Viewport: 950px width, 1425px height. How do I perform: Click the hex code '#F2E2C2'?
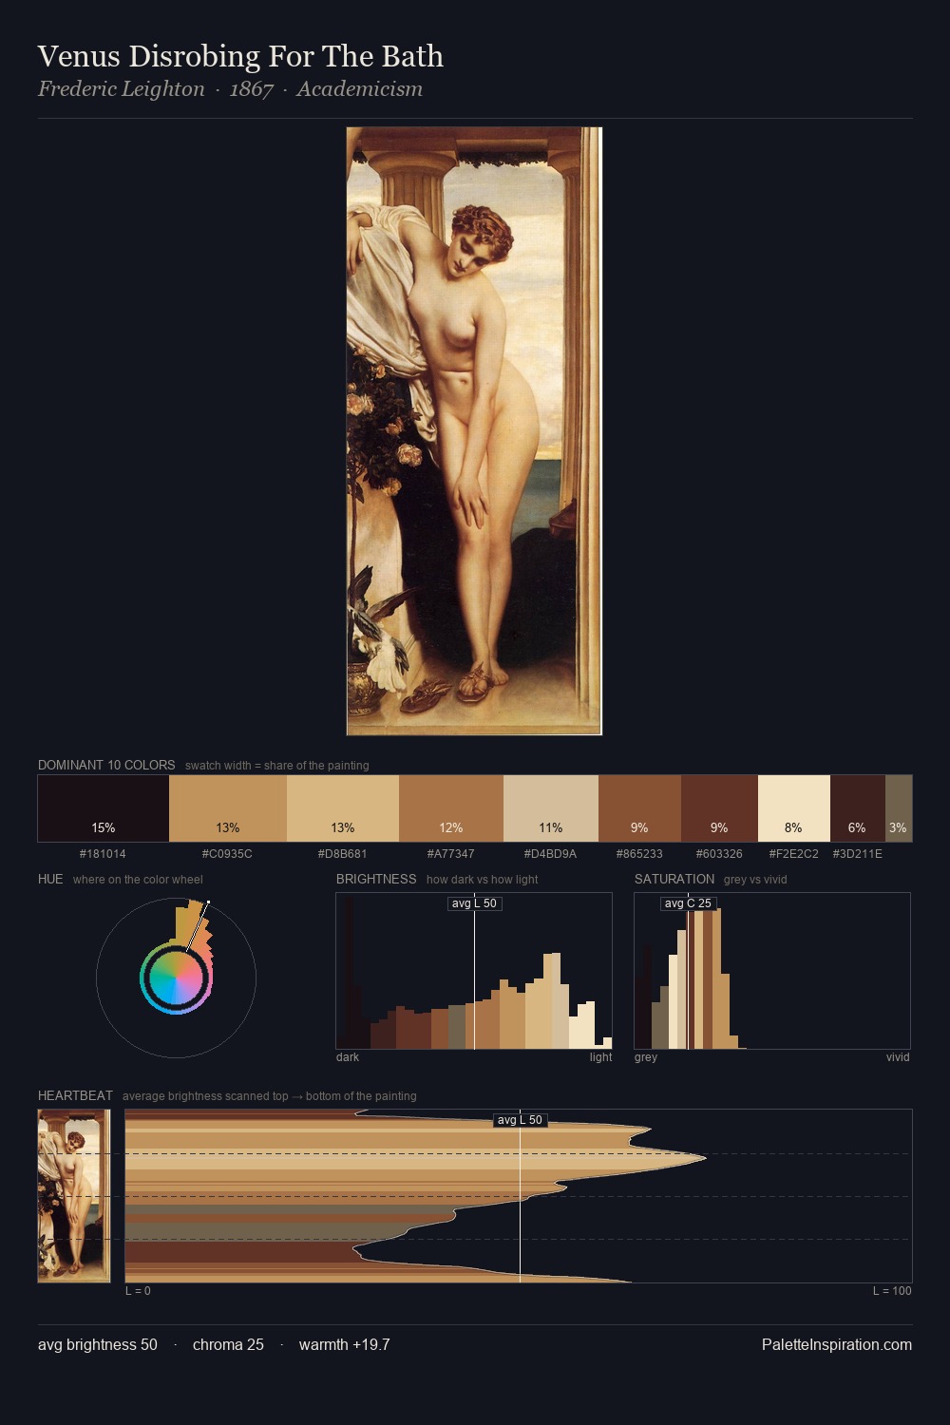click(793, 854)
